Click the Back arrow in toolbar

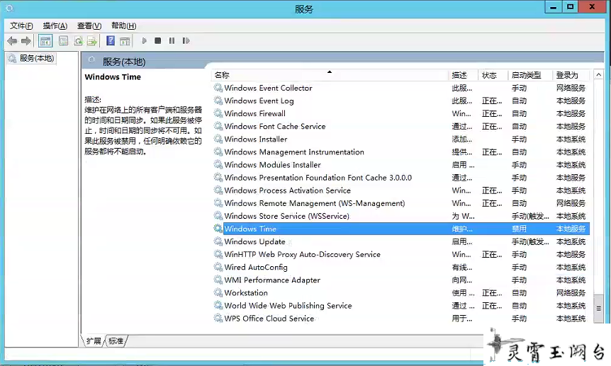tap(12, 41)
